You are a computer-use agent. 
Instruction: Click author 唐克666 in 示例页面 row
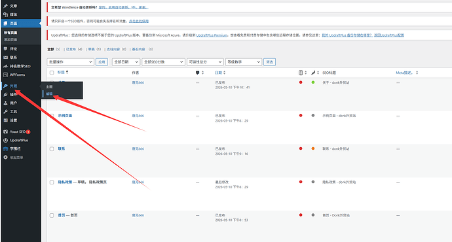click(138, 116)
